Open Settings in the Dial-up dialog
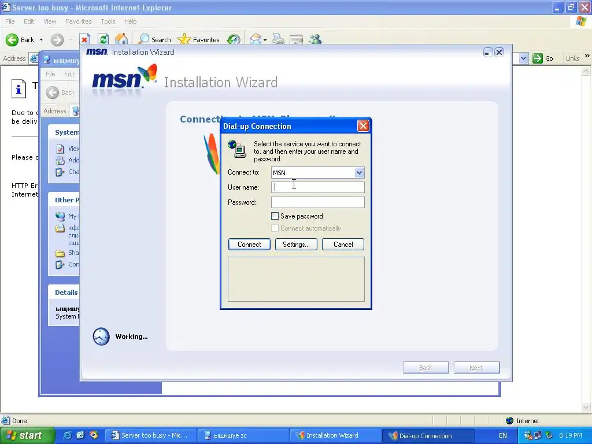Screen dimensions: 592x444 point(296,245)
